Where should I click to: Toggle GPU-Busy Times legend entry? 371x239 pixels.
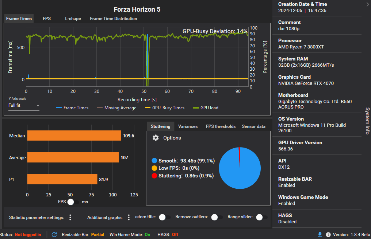coord(165,108)
